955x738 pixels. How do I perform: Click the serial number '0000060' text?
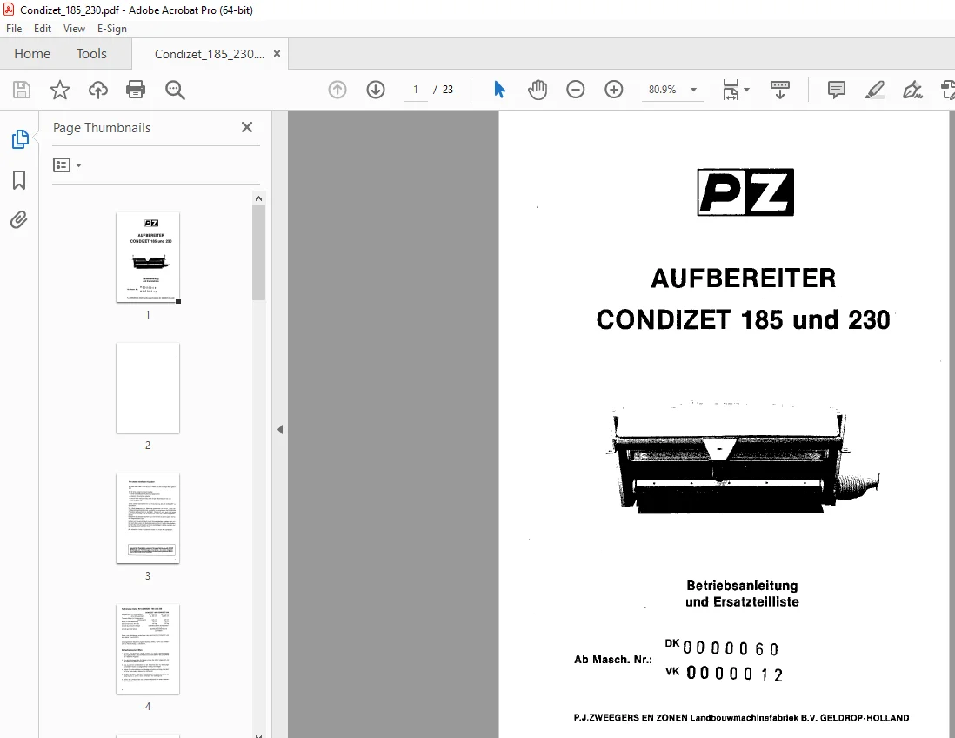click(x=731, y=648)
